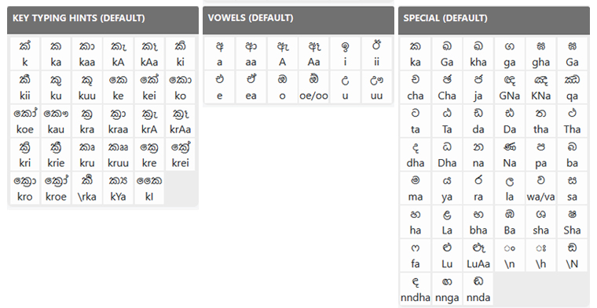The height and width of the screenshot is (308, 597).
Task: Choose the 'kri' typing hint cell
Action: pyautogui.click(x=25, y=154)
